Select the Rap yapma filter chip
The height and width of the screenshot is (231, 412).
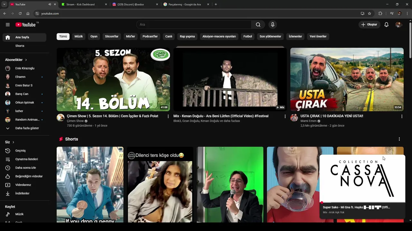click(x=187, y=37)
